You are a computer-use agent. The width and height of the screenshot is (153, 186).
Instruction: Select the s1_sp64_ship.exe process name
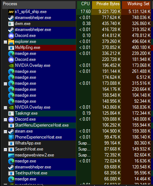pyautogui.click(x=31, y=12)
